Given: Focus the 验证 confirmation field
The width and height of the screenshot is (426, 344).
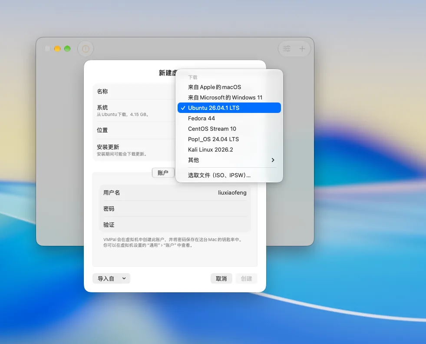Looking at the screenshot, I should pyautogui.click(x=175, y=225).
